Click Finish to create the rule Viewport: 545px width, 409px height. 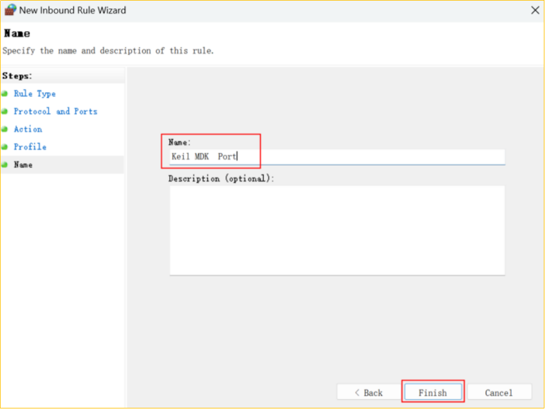433,393
